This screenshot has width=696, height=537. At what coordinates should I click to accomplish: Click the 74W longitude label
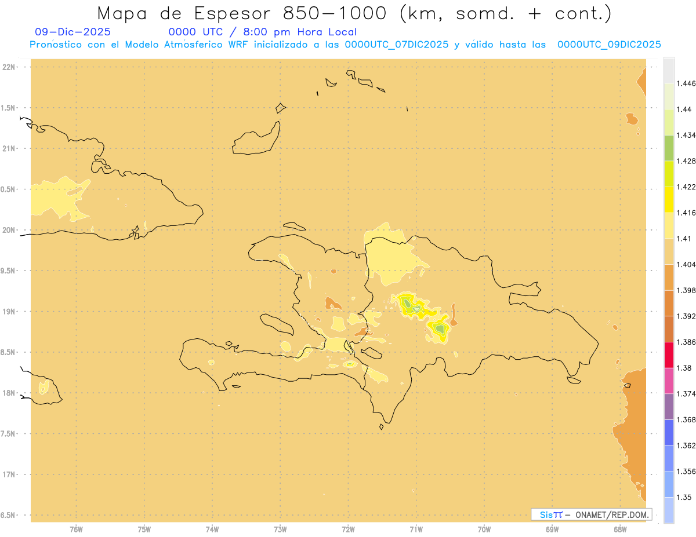click(212, 529)
